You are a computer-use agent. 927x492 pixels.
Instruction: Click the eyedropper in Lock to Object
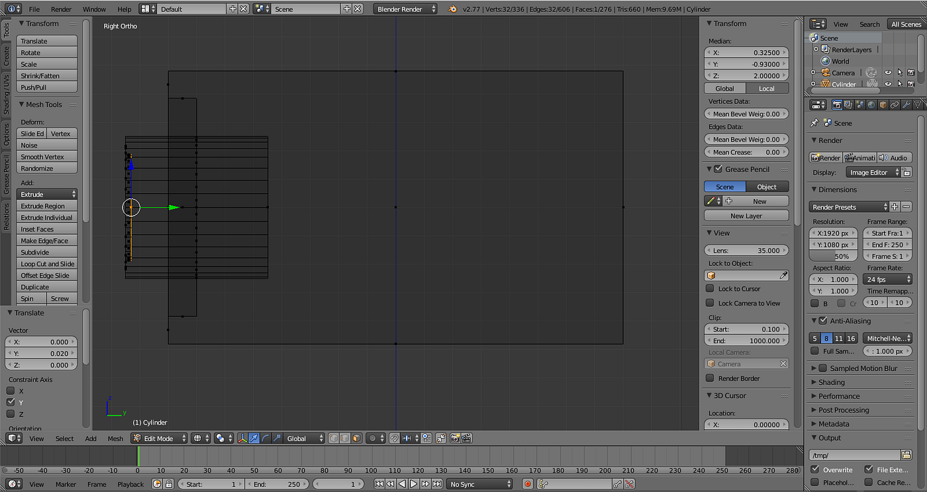783,276
